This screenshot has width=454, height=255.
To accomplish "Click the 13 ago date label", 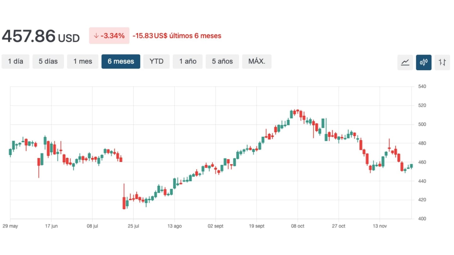I will (174, 226).
